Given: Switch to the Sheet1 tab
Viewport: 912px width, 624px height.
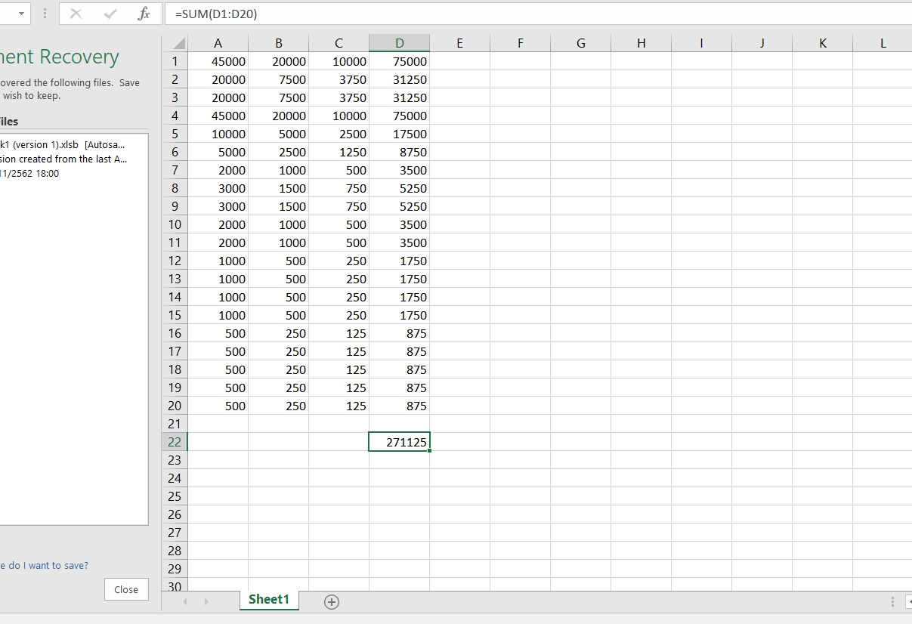Looking at the screenshot, I should pos(269,599).
